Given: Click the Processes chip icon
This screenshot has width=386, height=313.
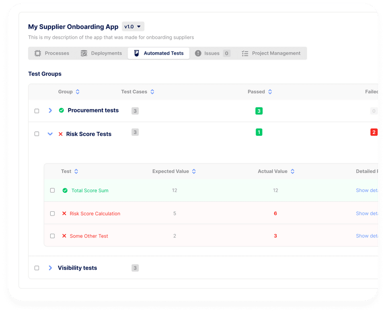Looking at the screenshot, I should coord(38,53).
